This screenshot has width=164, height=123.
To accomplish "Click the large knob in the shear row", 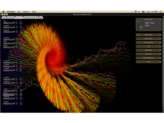I will point(21,95).
